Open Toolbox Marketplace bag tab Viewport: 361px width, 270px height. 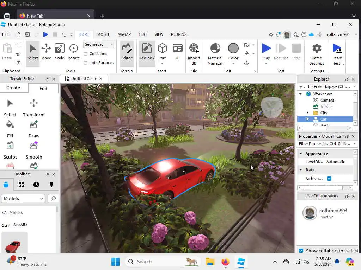(x=6, y=185)
